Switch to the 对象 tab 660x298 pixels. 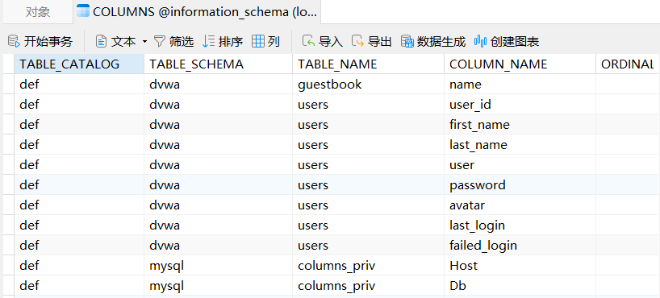[x=37, y=12]
